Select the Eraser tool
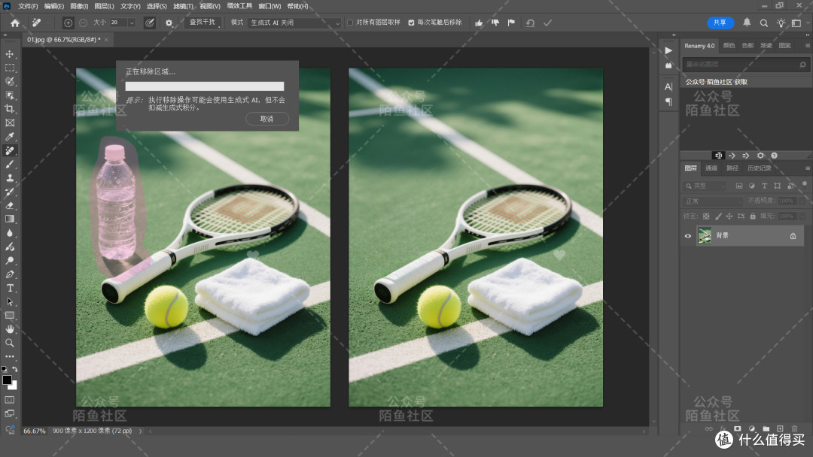Viewport: 813px width, 457px height. click(9, 205)
